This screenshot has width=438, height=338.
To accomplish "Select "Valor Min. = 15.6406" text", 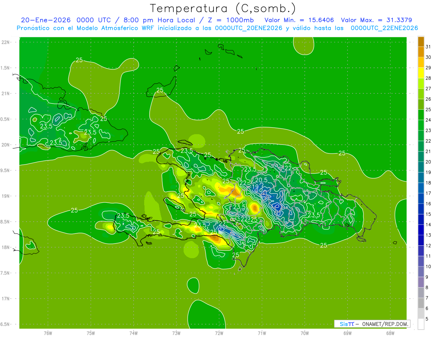I will pos(299,20).
